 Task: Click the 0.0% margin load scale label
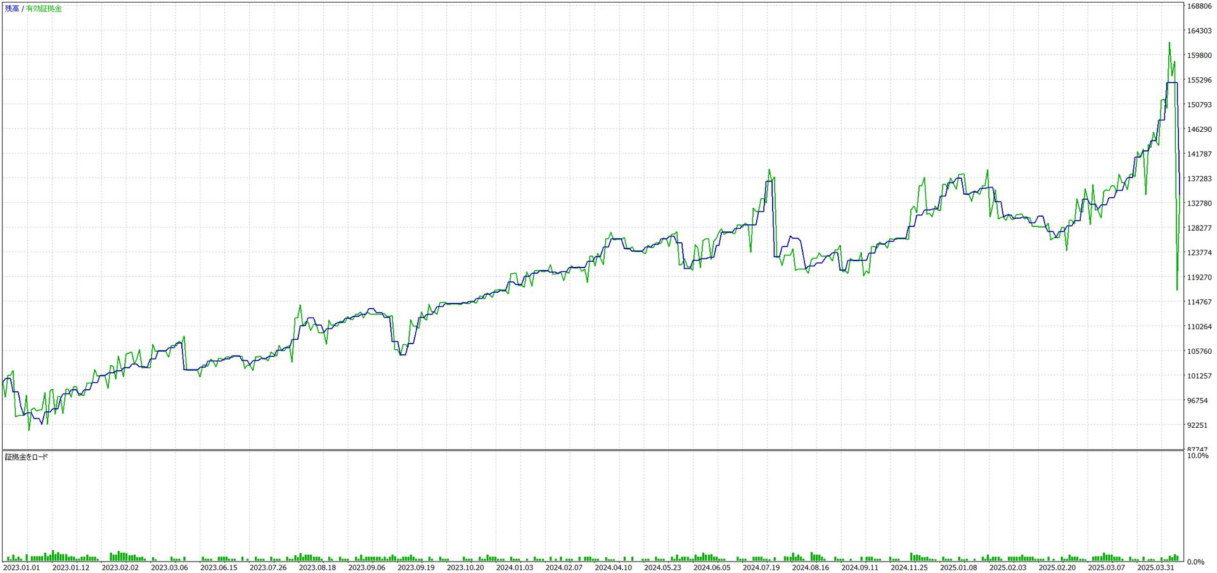(x=1195, y=562)
